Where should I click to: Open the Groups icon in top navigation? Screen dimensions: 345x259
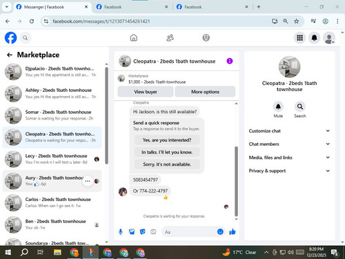click(x=206, y=38)
